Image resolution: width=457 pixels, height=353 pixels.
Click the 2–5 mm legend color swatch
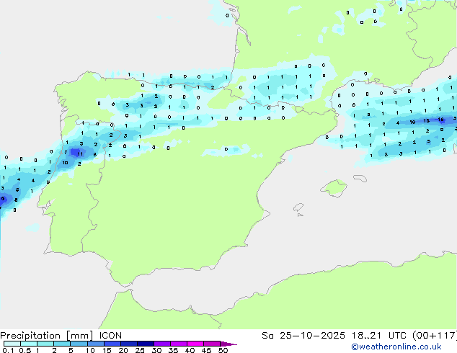tap(62, 344)
